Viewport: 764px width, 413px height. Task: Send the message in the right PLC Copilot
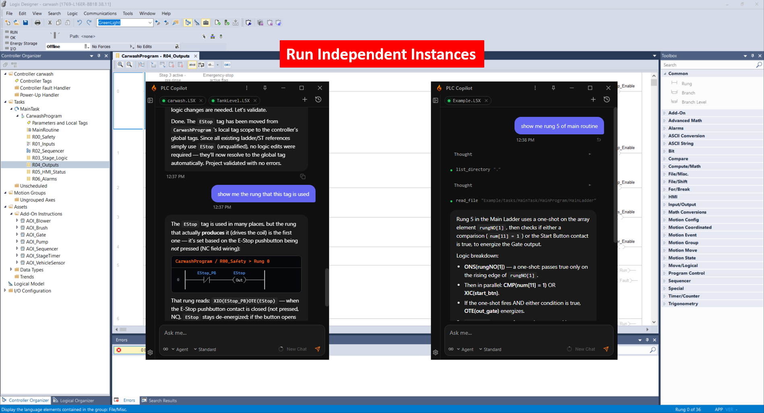[606, 349]
